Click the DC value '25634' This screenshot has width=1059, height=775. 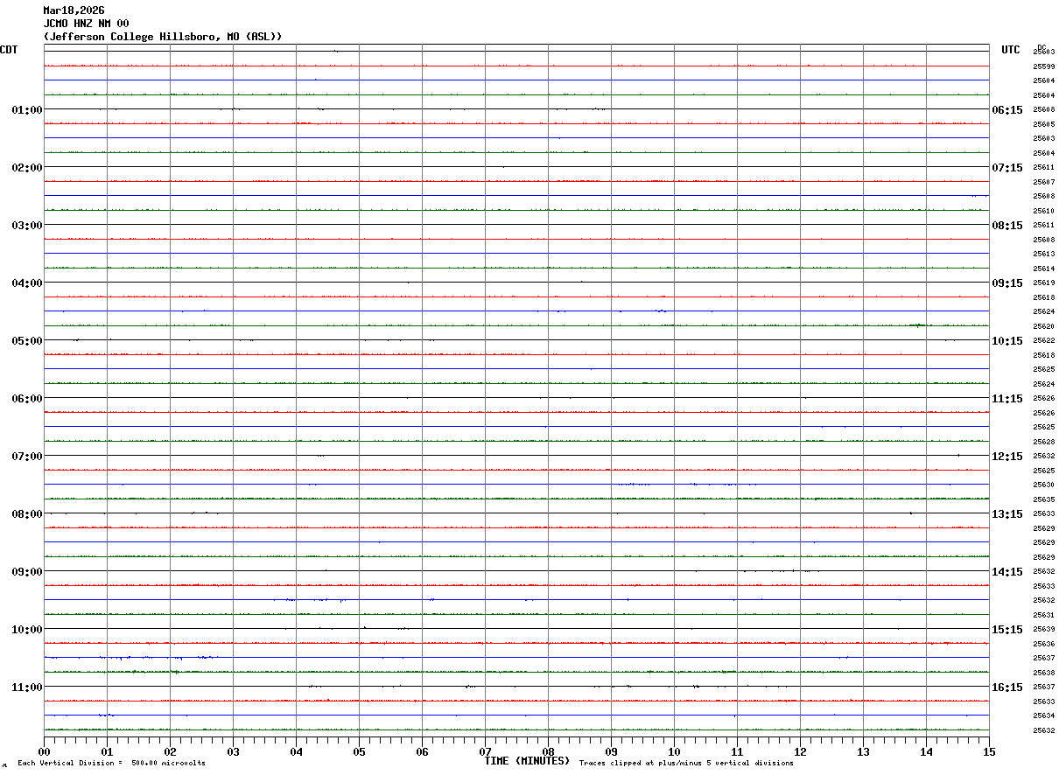point(1043,716)
